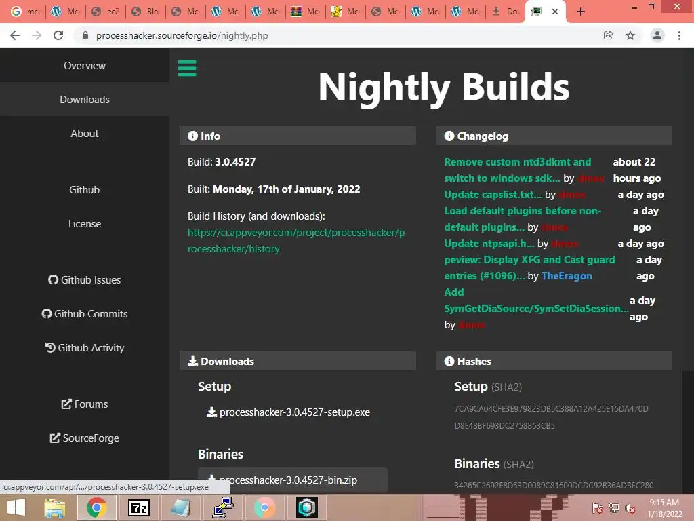Image resolution: width=694 pixels, height=521 pixels.
Task: Open the Windows Start button
Action: coord(16,507)
